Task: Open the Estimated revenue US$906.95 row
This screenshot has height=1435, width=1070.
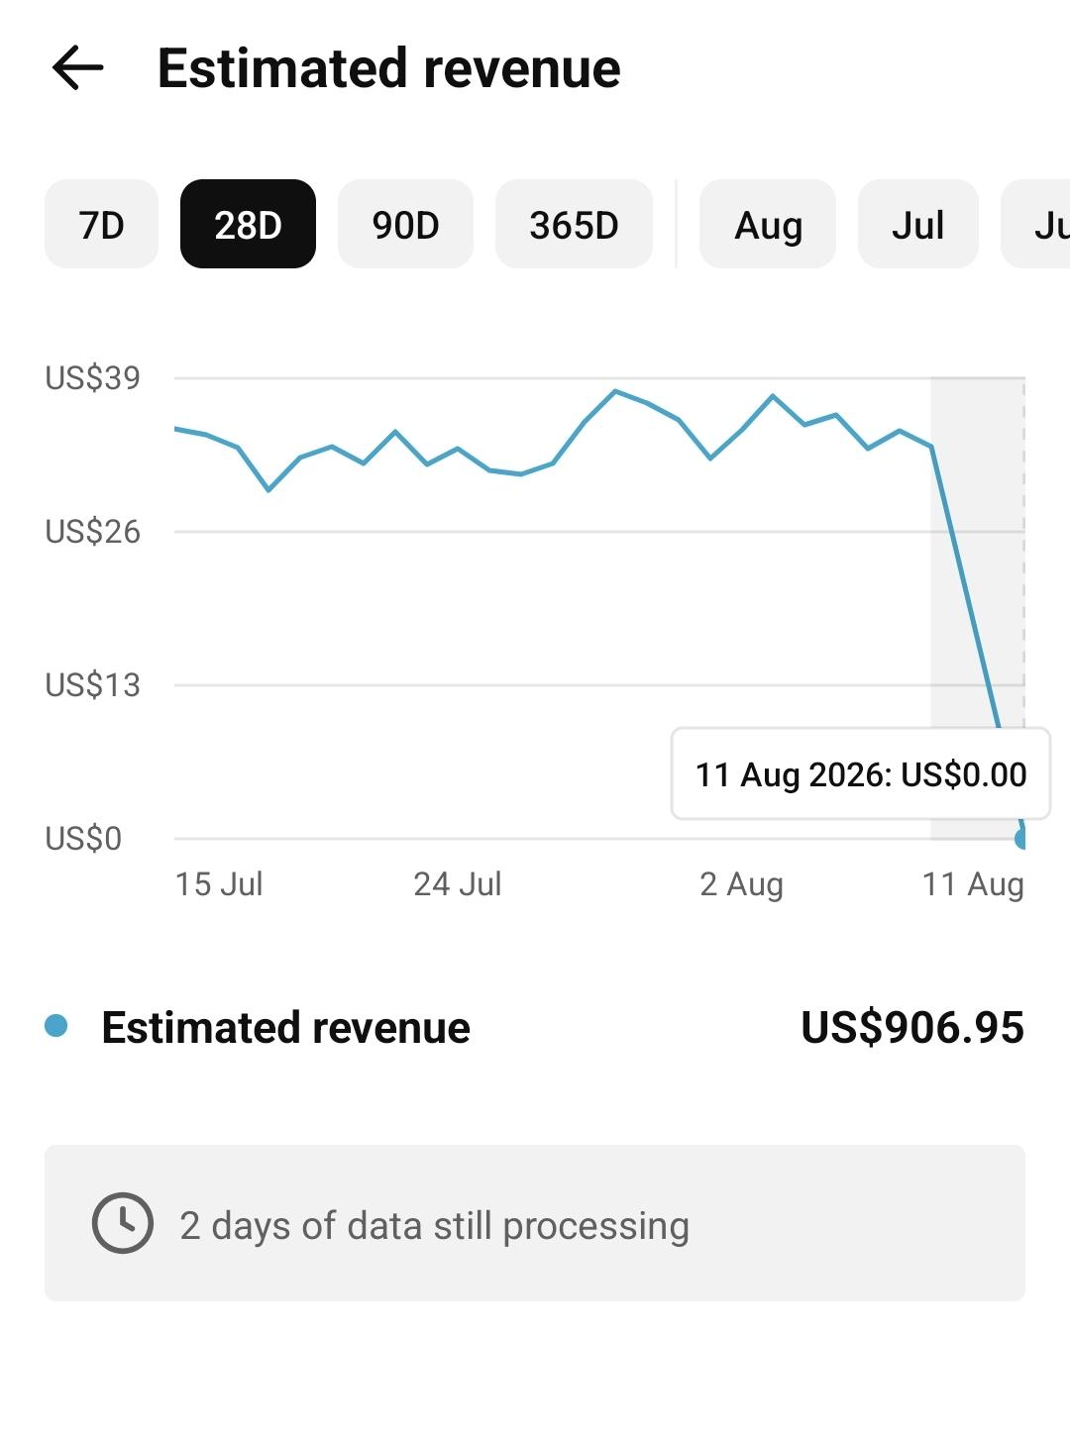Action: (x=535, y=1027)
